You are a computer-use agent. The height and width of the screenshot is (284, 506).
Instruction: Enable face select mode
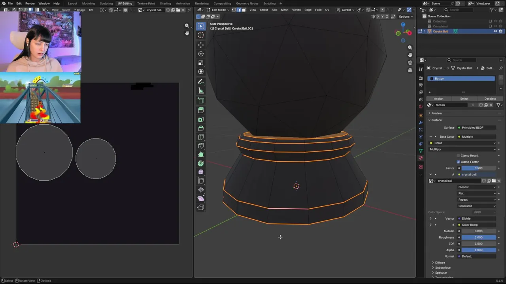(244, 10)
